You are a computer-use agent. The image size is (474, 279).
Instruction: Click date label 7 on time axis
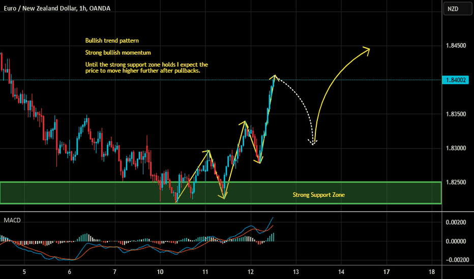pos(114,272)
